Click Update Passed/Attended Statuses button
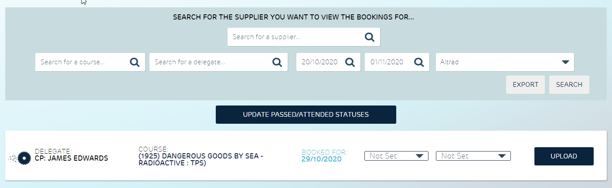Screen dimensions: 612x188 tap(306, 115)
